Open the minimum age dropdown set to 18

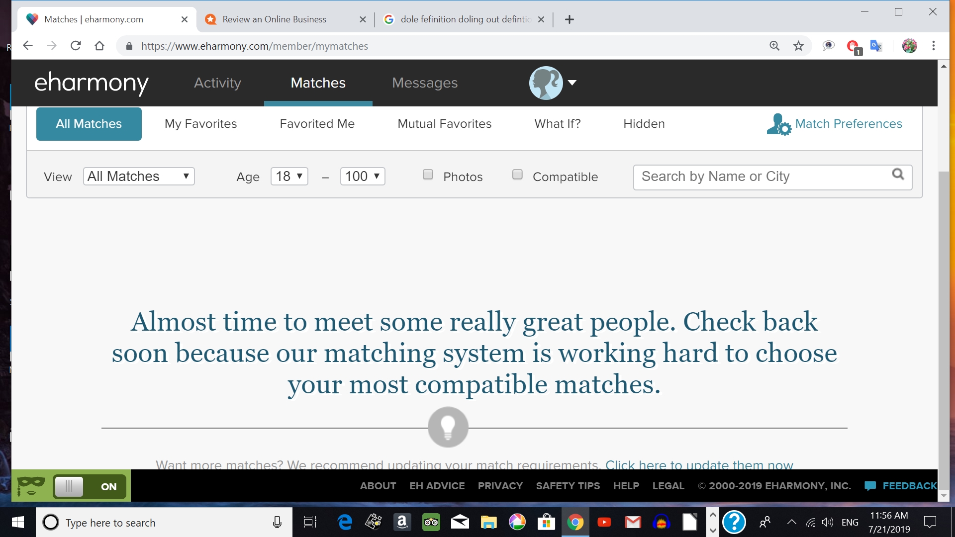[x=289, y=176]
